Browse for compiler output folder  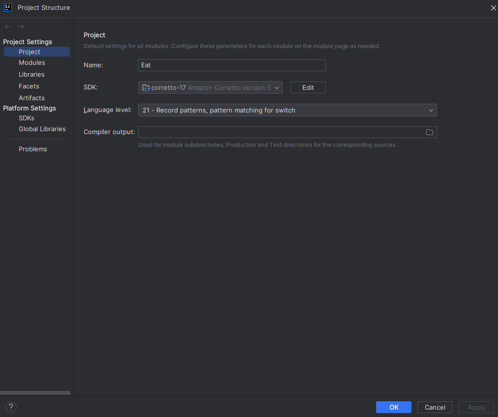point(429,132)
